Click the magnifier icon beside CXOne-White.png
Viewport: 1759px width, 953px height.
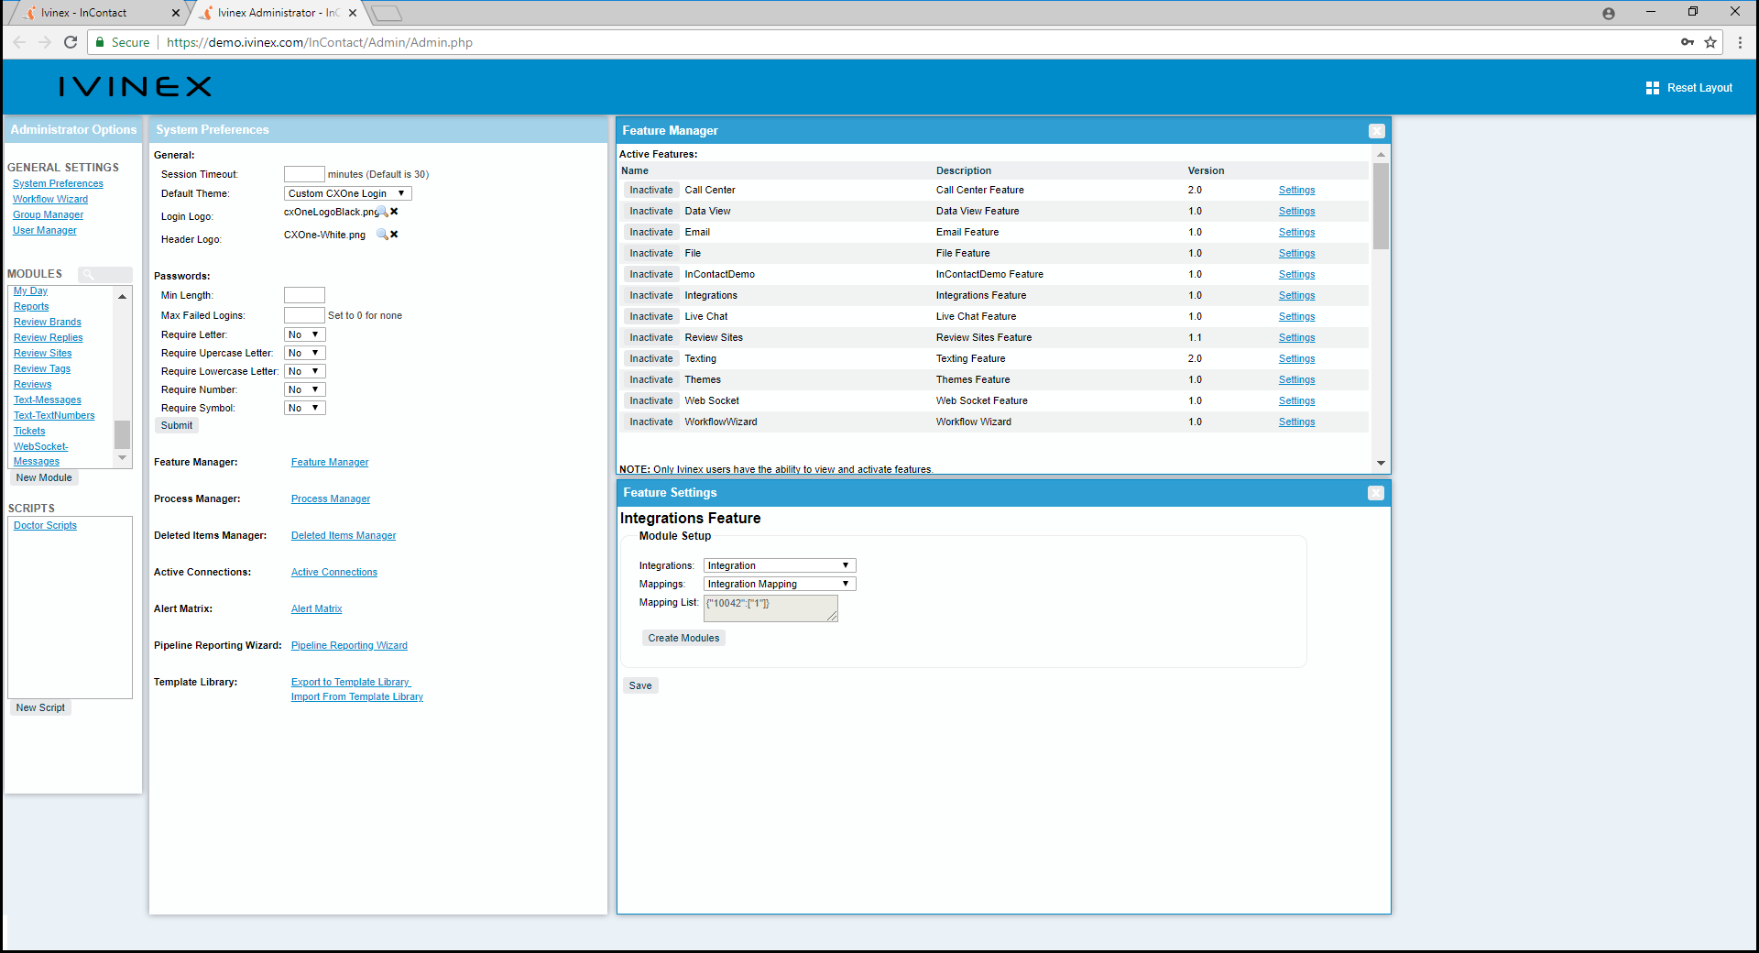pos(382,235)
